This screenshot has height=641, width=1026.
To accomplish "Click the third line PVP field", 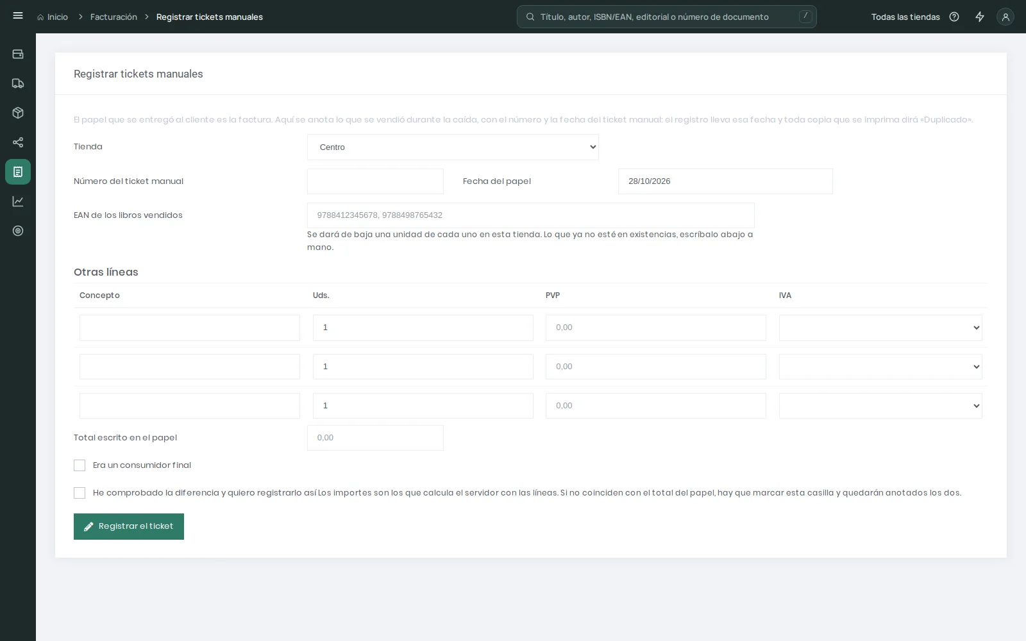I will (656, 406).
